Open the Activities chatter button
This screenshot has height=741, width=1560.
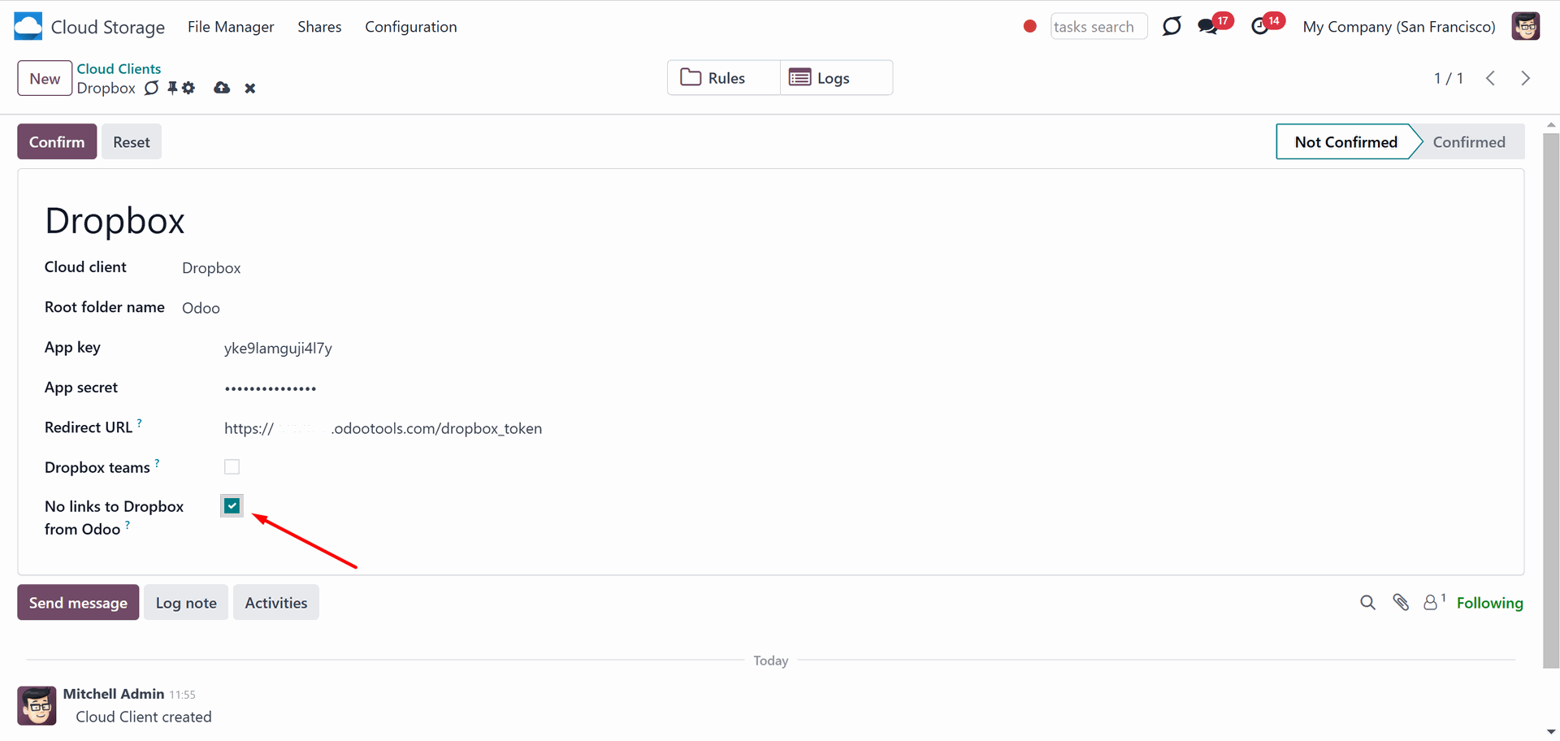tap(276, 602)
